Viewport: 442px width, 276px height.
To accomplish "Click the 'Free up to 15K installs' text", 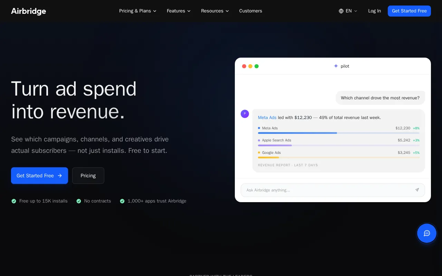I will click(x=44, y=201).
